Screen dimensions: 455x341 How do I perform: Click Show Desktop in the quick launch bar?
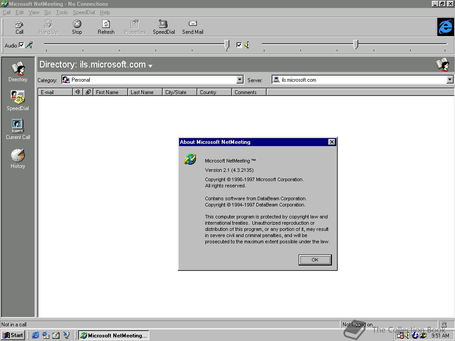(x=56, y=335)
